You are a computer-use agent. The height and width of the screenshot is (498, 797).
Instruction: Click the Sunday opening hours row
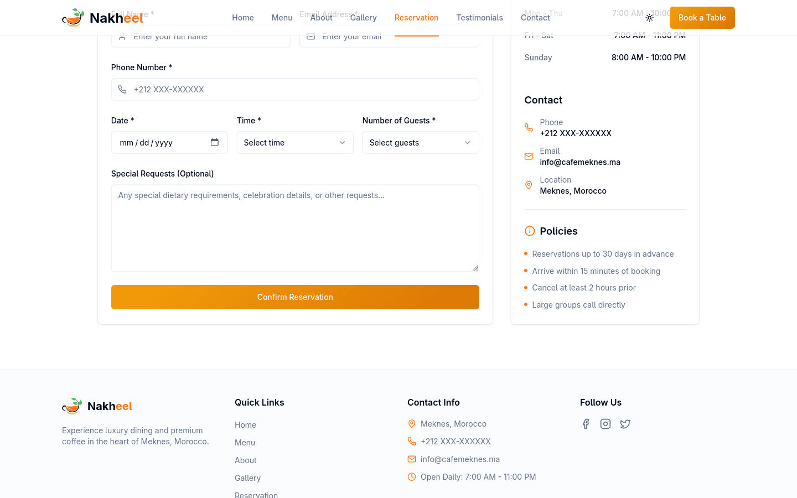coord(605,58)
